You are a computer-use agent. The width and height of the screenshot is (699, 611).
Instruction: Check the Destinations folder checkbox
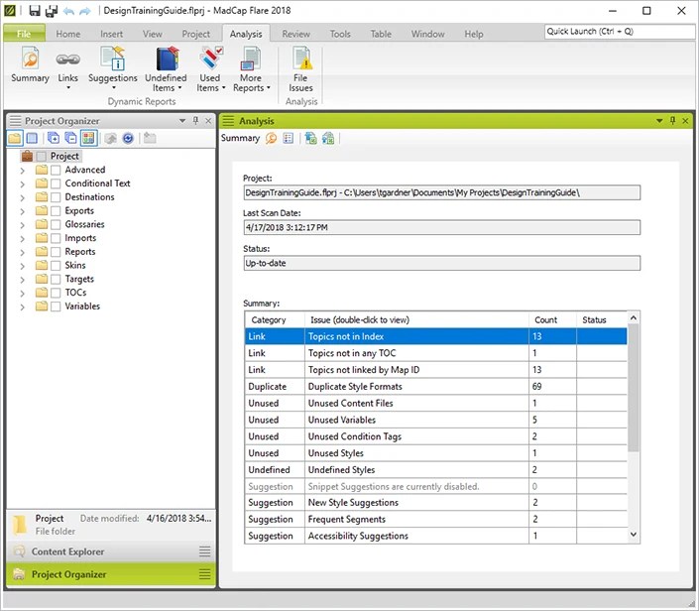click(x=56, y=197)
